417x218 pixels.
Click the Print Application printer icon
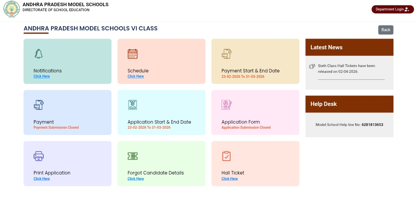coord(39,156)
